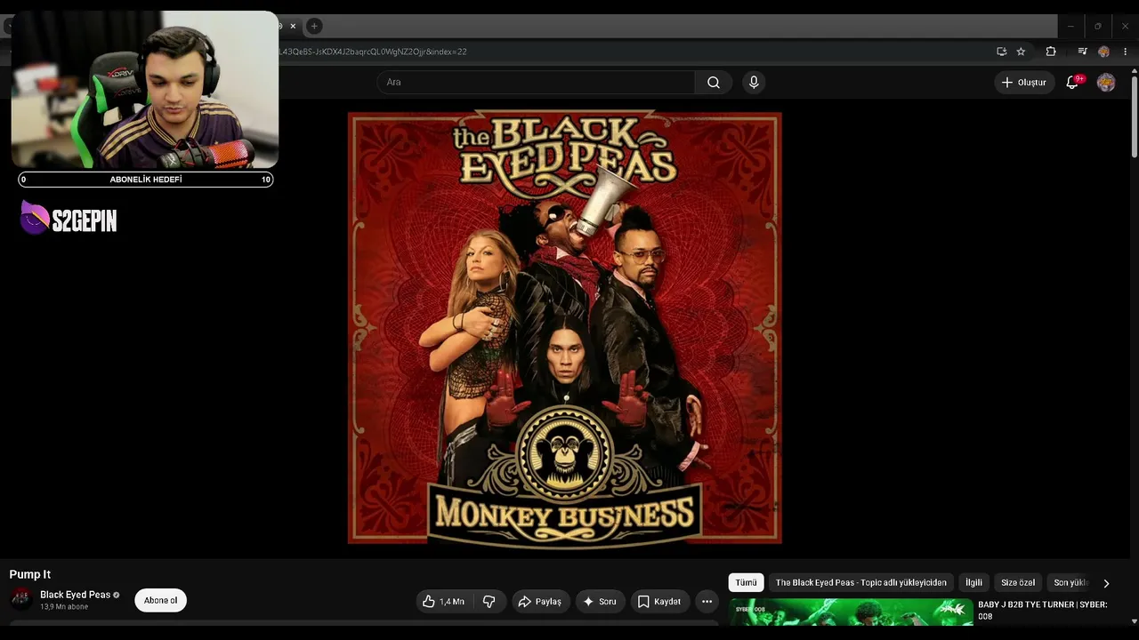The height and width of the screenshot is (640, 1139).
Task: Share video via Paylaş button
Action: pyautogui.click(x=540, y=602)
